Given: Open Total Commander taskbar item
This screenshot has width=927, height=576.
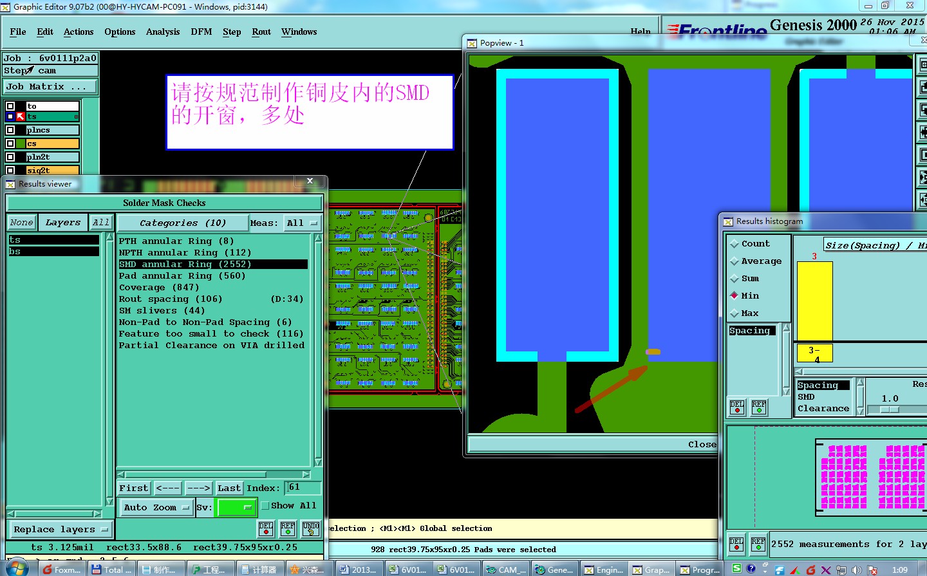Looking at the screenshot, I should [111, 570].
